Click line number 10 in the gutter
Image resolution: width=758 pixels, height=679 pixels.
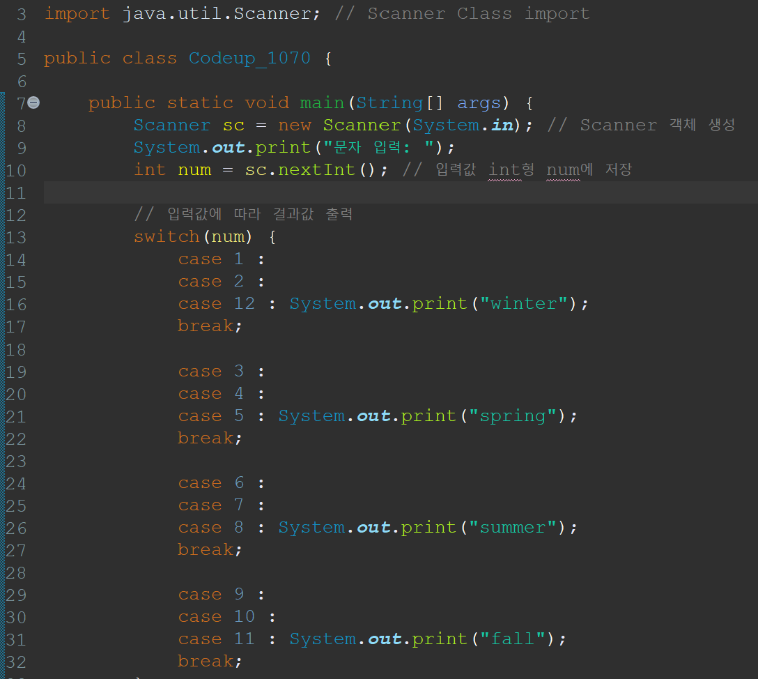16,169
